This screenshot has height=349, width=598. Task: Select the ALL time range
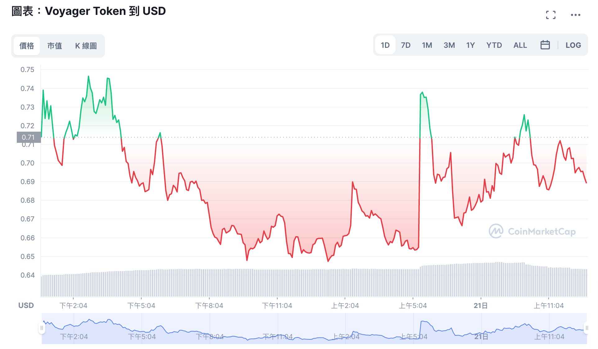click(520, 45)
